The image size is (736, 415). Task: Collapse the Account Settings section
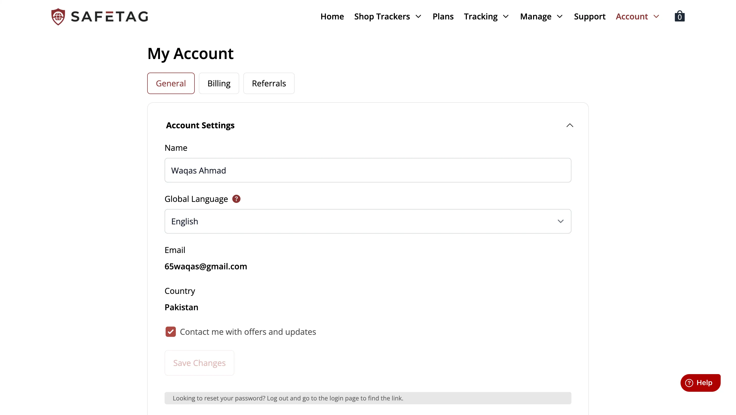pyautogui.click(x=569, y=125)
